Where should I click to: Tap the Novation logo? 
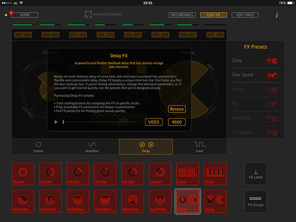[x=103, y=14]
